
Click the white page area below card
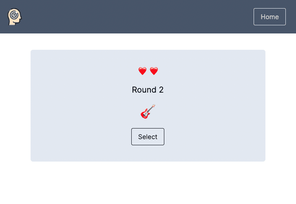[148, 184]
